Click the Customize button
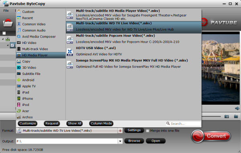The image size is (241, 153). tap(28, 124)
